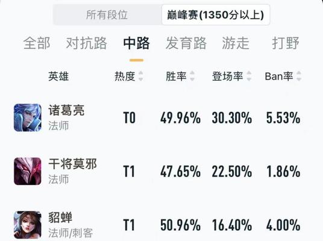Open the 打野 lane tab
Image resolution: width=323 pixels, height=241 pixels.
(286, 43)
